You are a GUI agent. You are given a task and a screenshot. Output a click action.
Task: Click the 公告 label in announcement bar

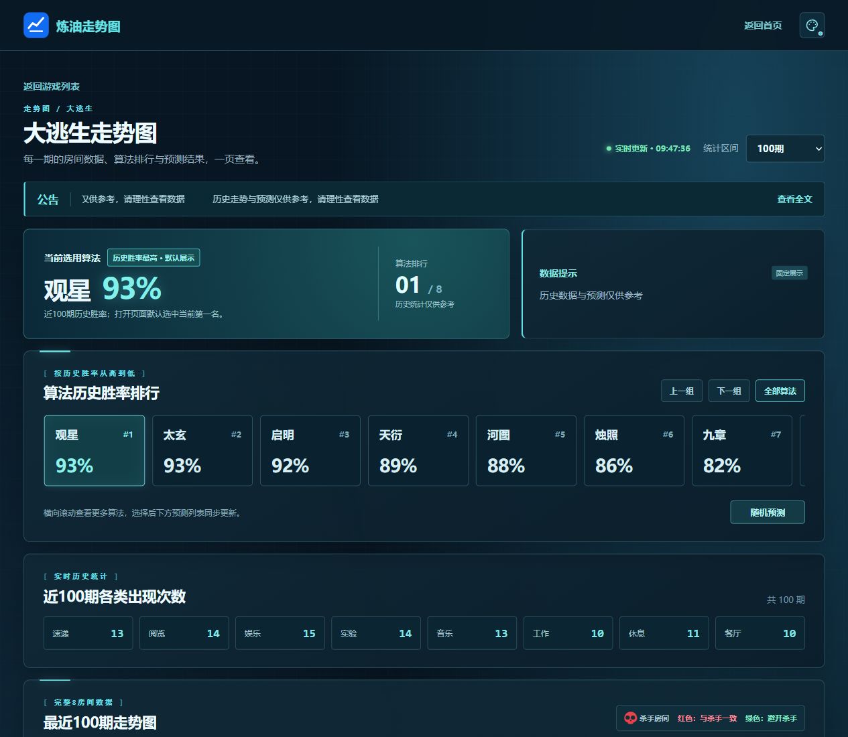(48, 200)
